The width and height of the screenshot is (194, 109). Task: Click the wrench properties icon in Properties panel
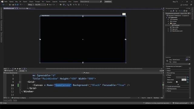tap(187, 60)
